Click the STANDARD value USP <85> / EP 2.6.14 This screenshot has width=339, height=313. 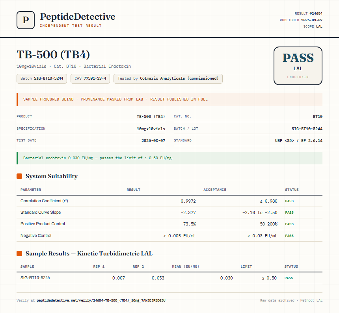point(298,141)
